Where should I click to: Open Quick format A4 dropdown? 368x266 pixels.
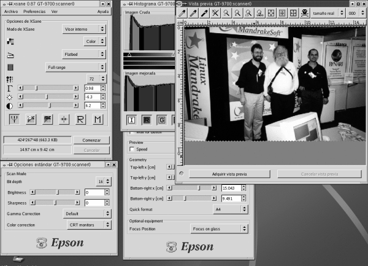[x=231, y=209]
